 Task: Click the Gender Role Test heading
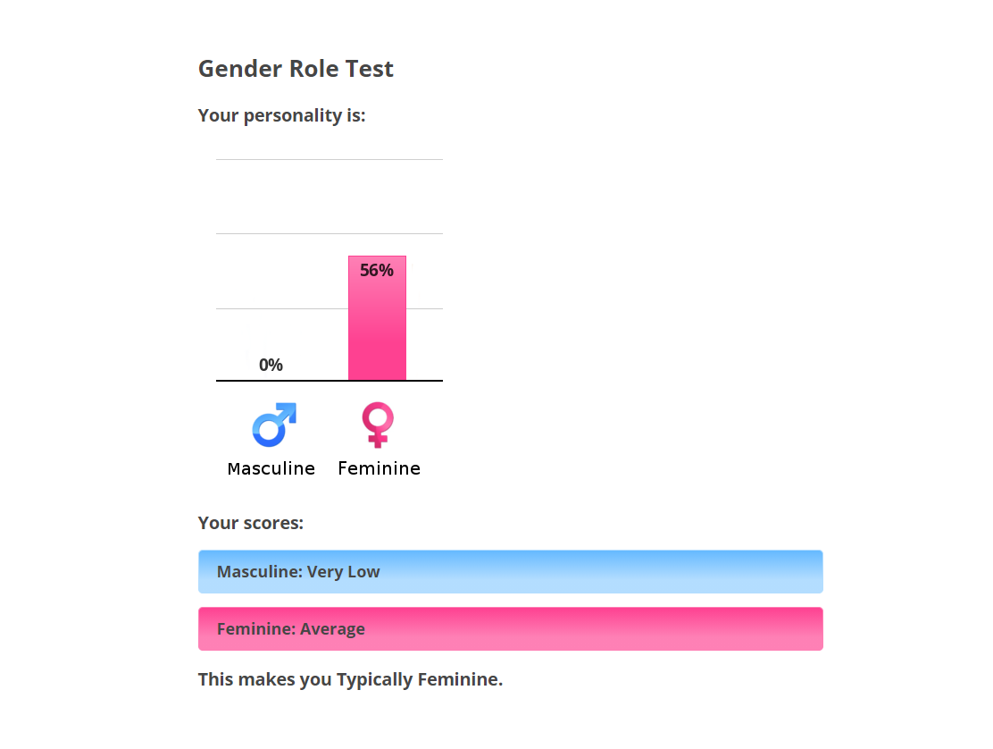(x=296, y=69)
